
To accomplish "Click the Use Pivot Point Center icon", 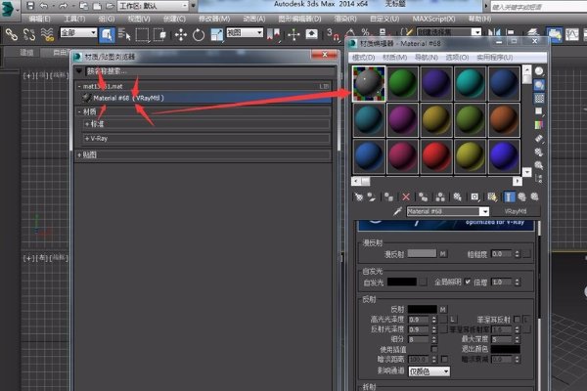I will pyautogui.click(x=274, y=34).
